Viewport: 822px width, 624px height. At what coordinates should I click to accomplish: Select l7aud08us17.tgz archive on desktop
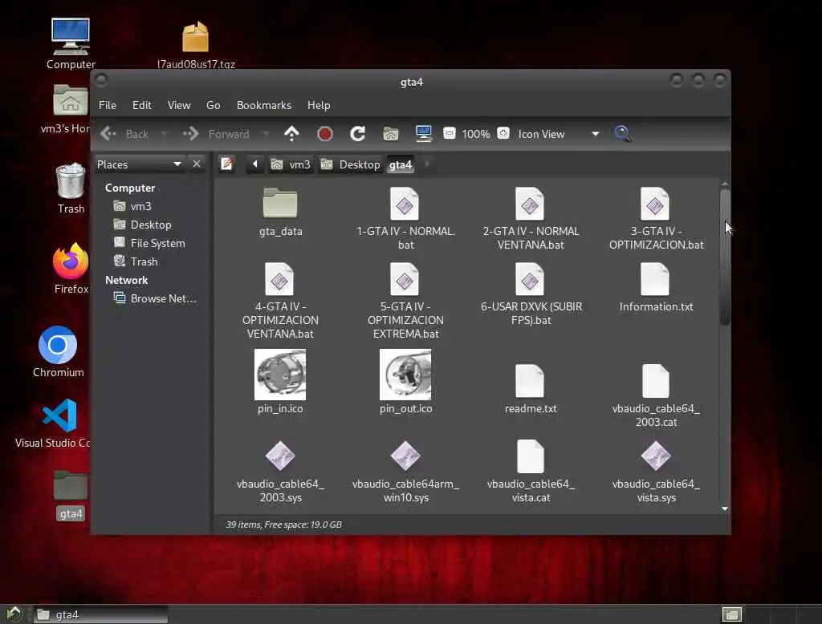tap(196, 45)
